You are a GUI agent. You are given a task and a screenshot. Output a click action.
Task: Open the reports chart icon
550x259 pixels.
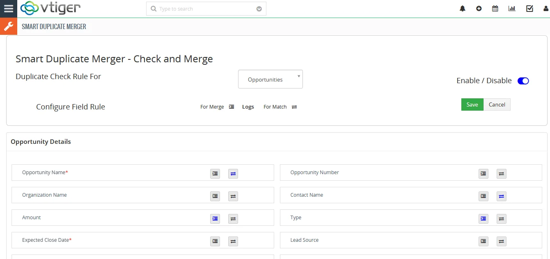point(512,9)
